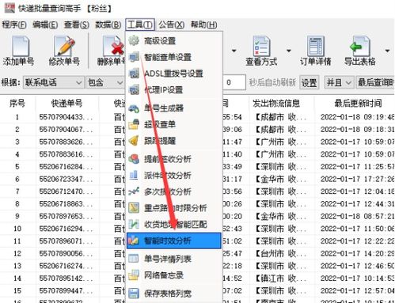Click the 导出表格 export icon
The image size is (395, 303).
click(359, 46)
